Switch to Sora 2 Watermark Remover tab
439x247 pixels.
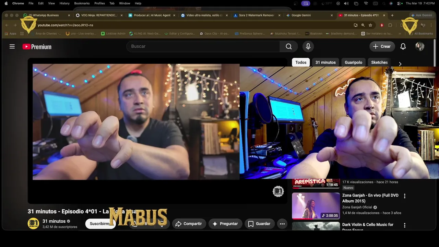(256, 15)
